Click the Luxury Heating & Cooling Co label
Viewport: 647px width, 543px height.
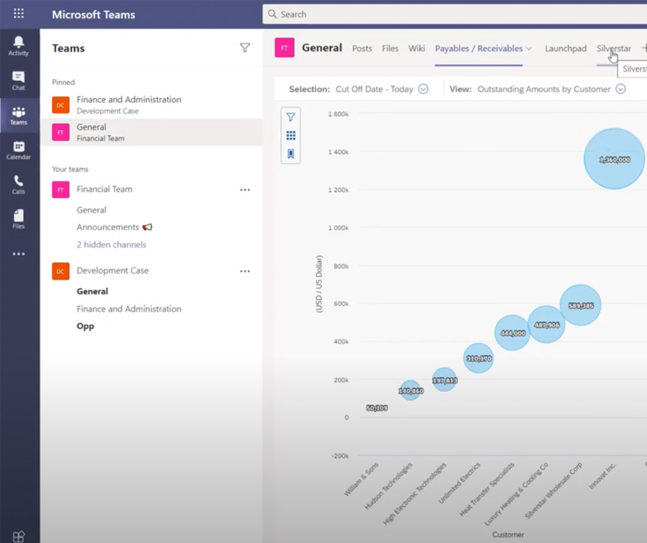click(x=516, y=494)
